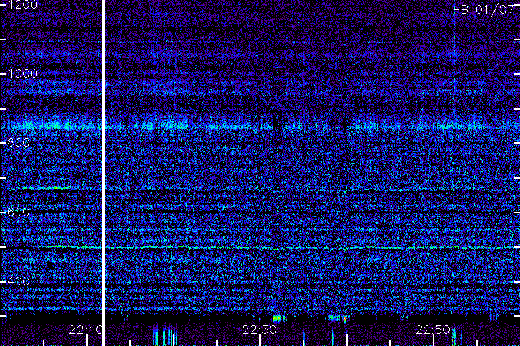Click the 800 frequency axis label

pos(18,142)
